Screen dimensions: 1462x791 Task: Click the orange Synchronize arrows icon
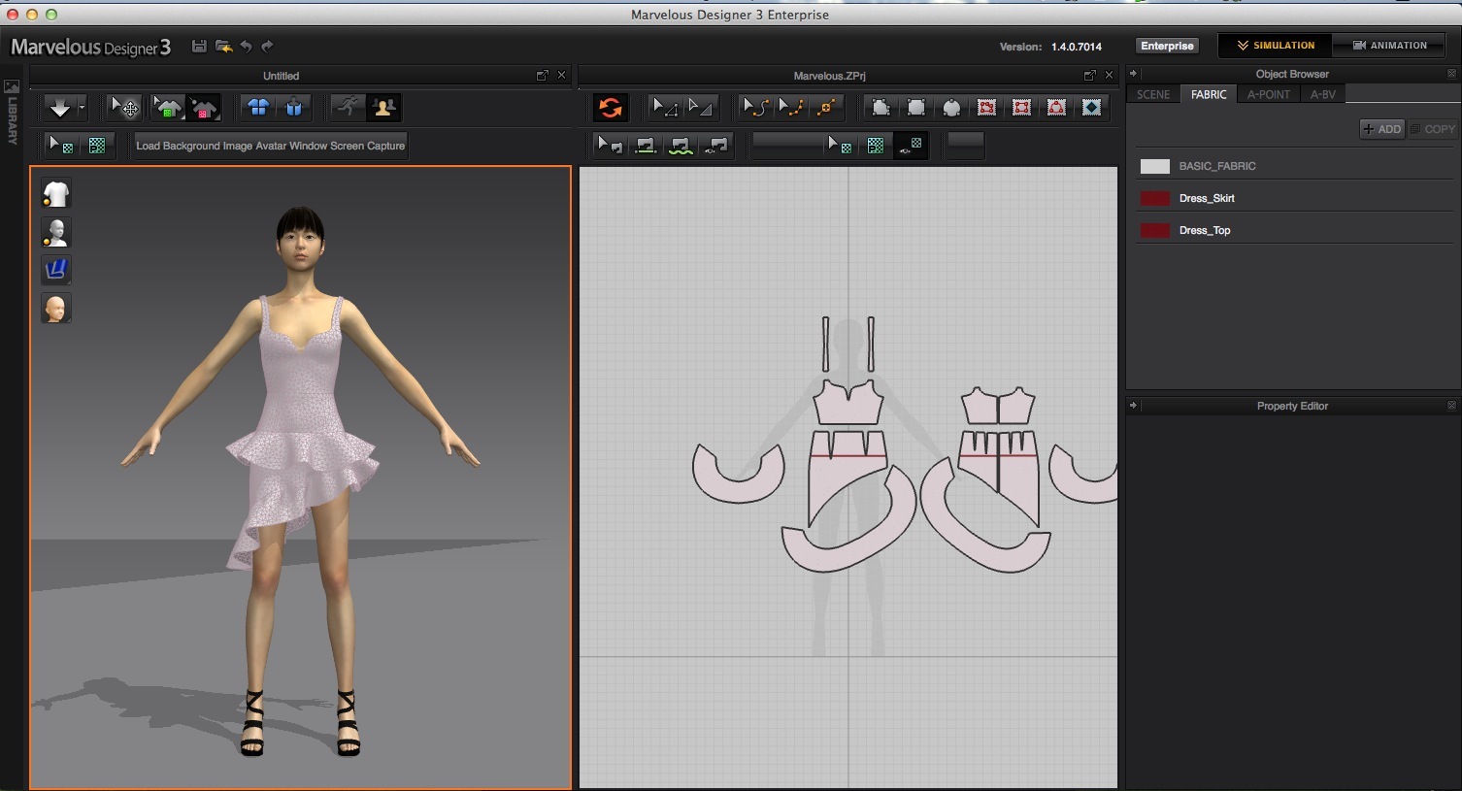[611, 108]
